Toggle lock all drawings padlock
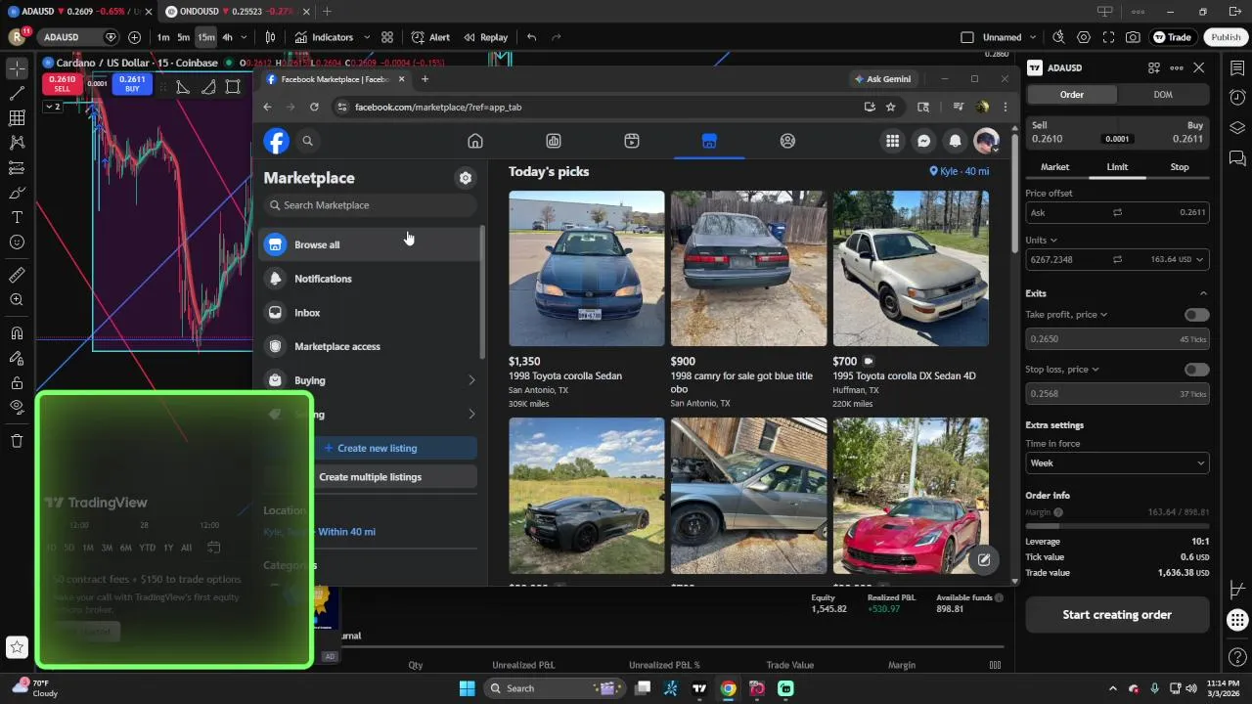The width and height of the screenshot is (1252, 704). click(17, 382)
